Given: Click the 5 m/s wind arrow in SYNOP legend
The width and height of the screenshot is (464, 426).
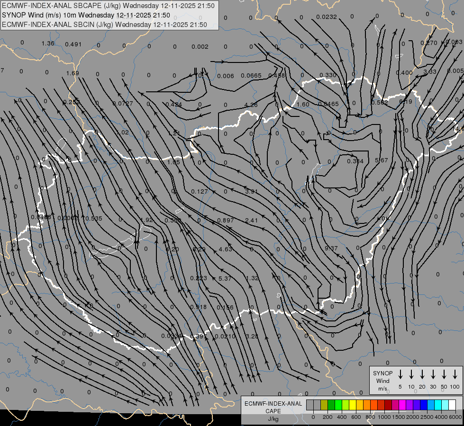Looking at the screenshot, I should coord(400,374).
